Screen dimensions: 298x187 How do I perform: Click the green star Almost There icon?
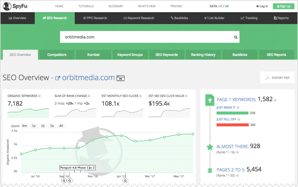pyautogui.click(x=210, y=147)
